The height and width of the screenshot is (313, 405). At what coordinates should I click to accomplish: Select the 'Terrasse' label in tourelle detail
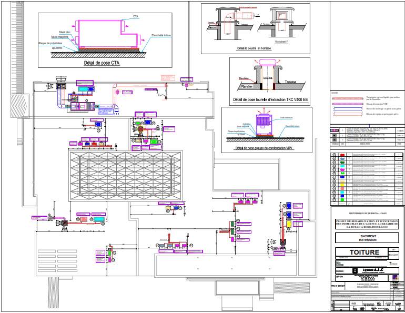[x=290, y=83]
